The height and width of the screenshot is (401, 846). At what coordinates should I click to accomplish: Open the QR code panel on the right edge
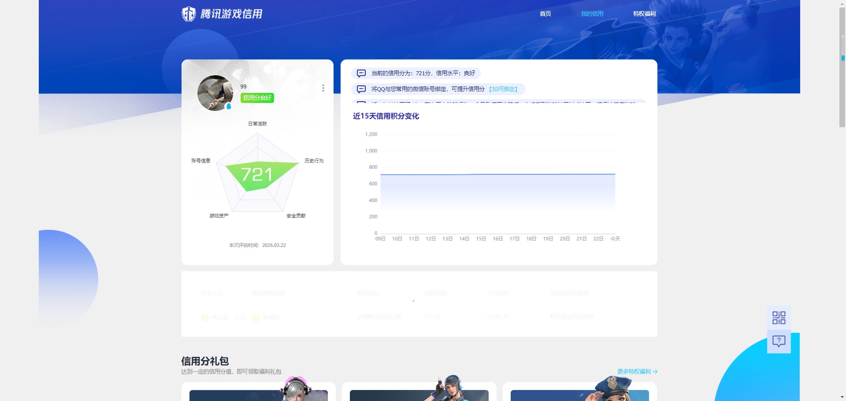click(779, 318)
